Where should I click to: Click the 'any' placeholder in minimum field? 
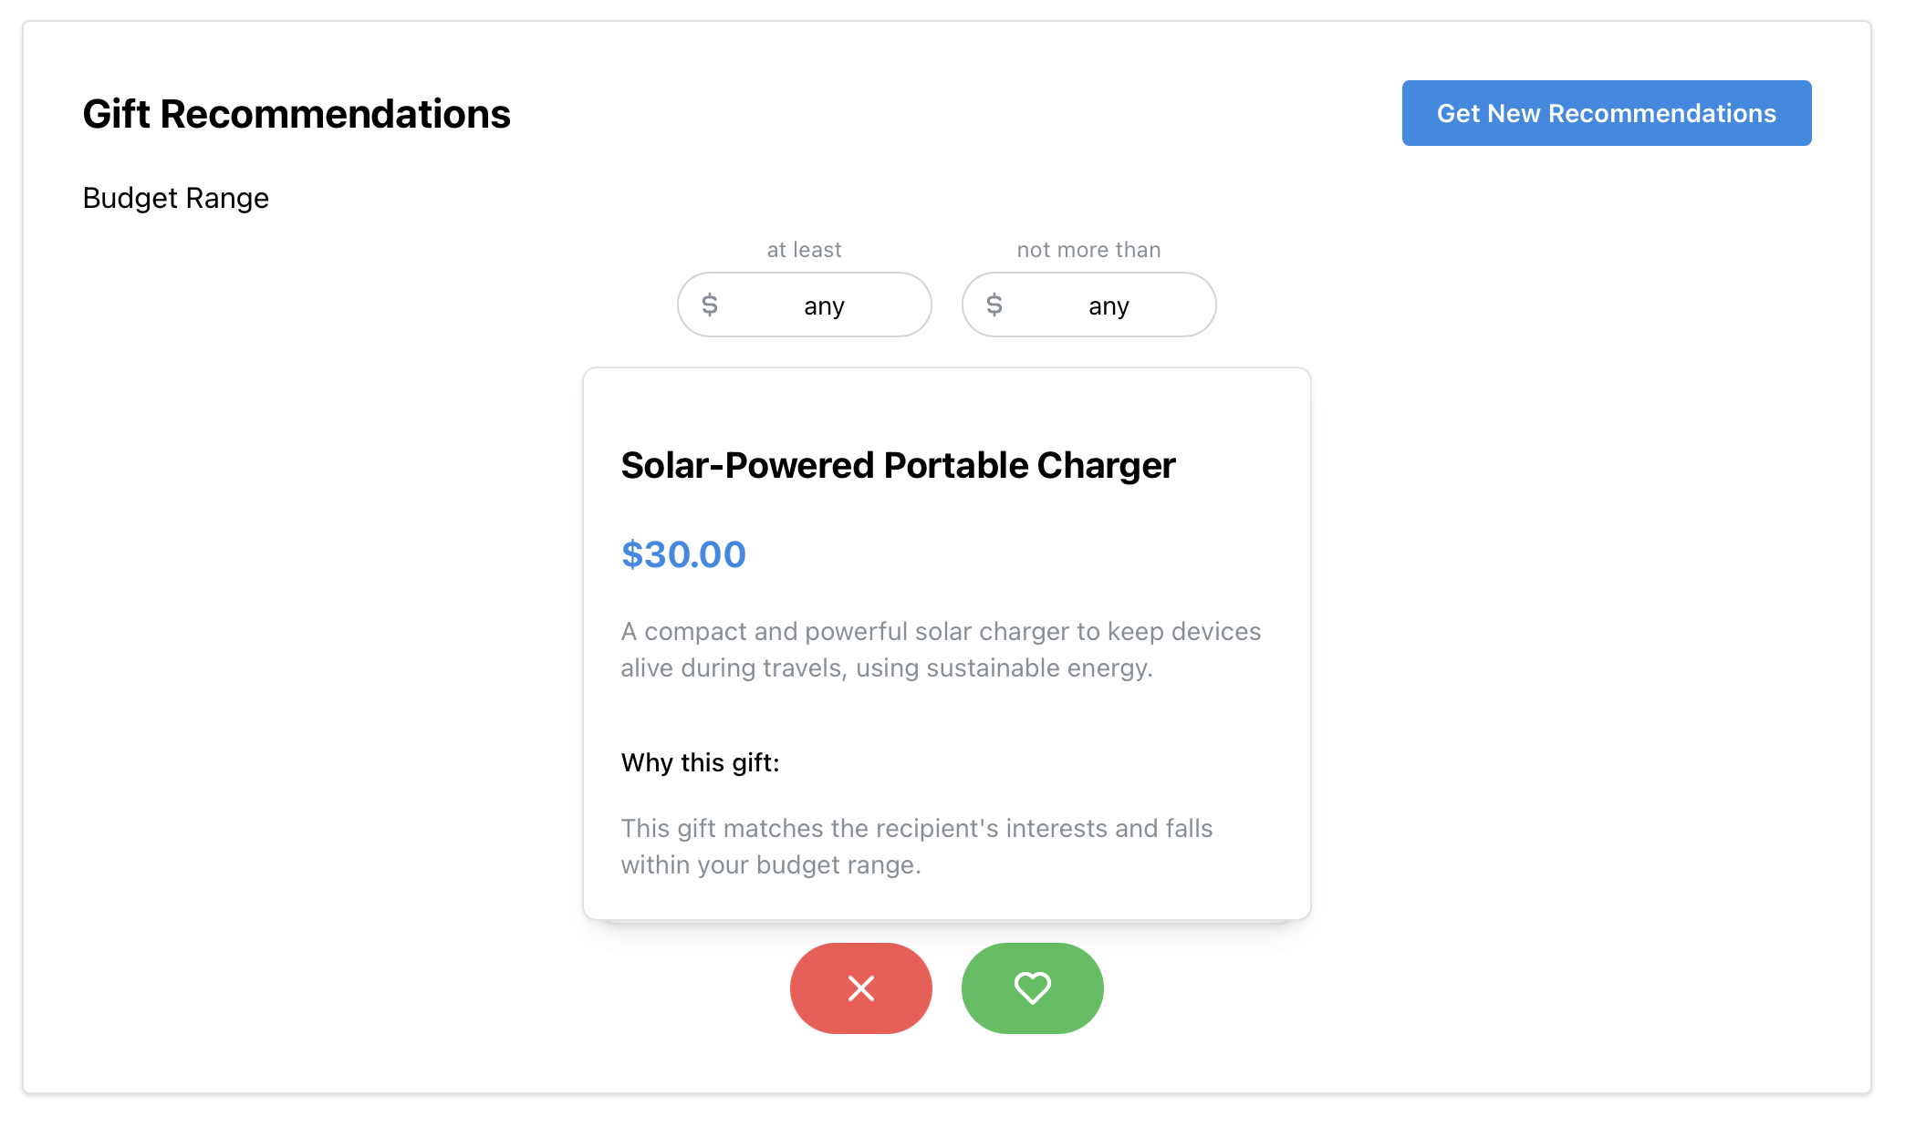[x=824, y=305]
